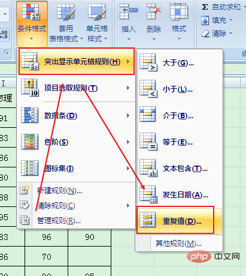Select 发生日期(A)... rule
The image size is (246, 276).
click(179, 194)
